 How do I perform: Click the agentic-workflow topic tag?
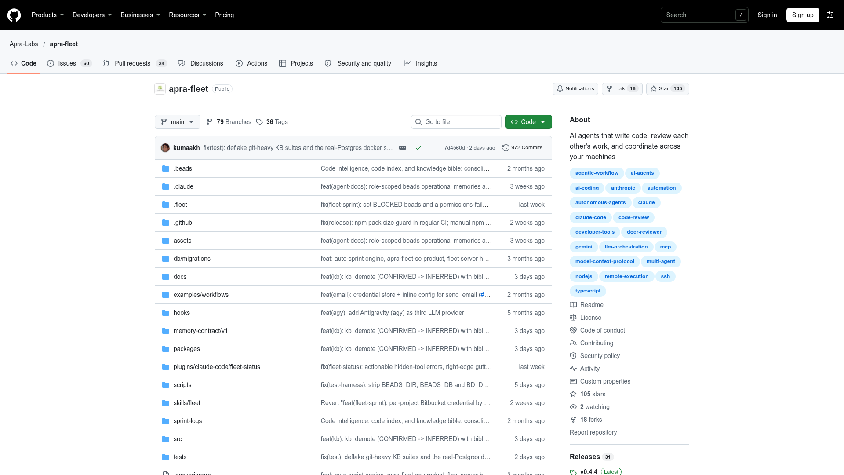tap(597, 173)
